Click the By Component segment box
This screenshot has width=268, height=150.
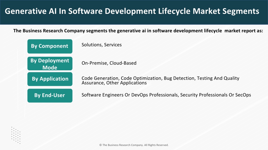point(50,46)
